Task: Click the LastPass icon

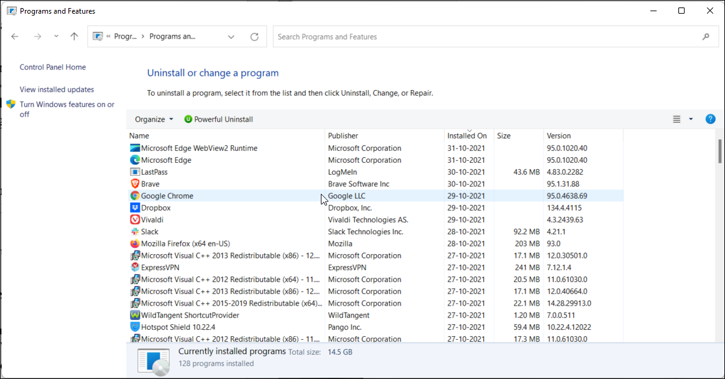Action: 135,171
